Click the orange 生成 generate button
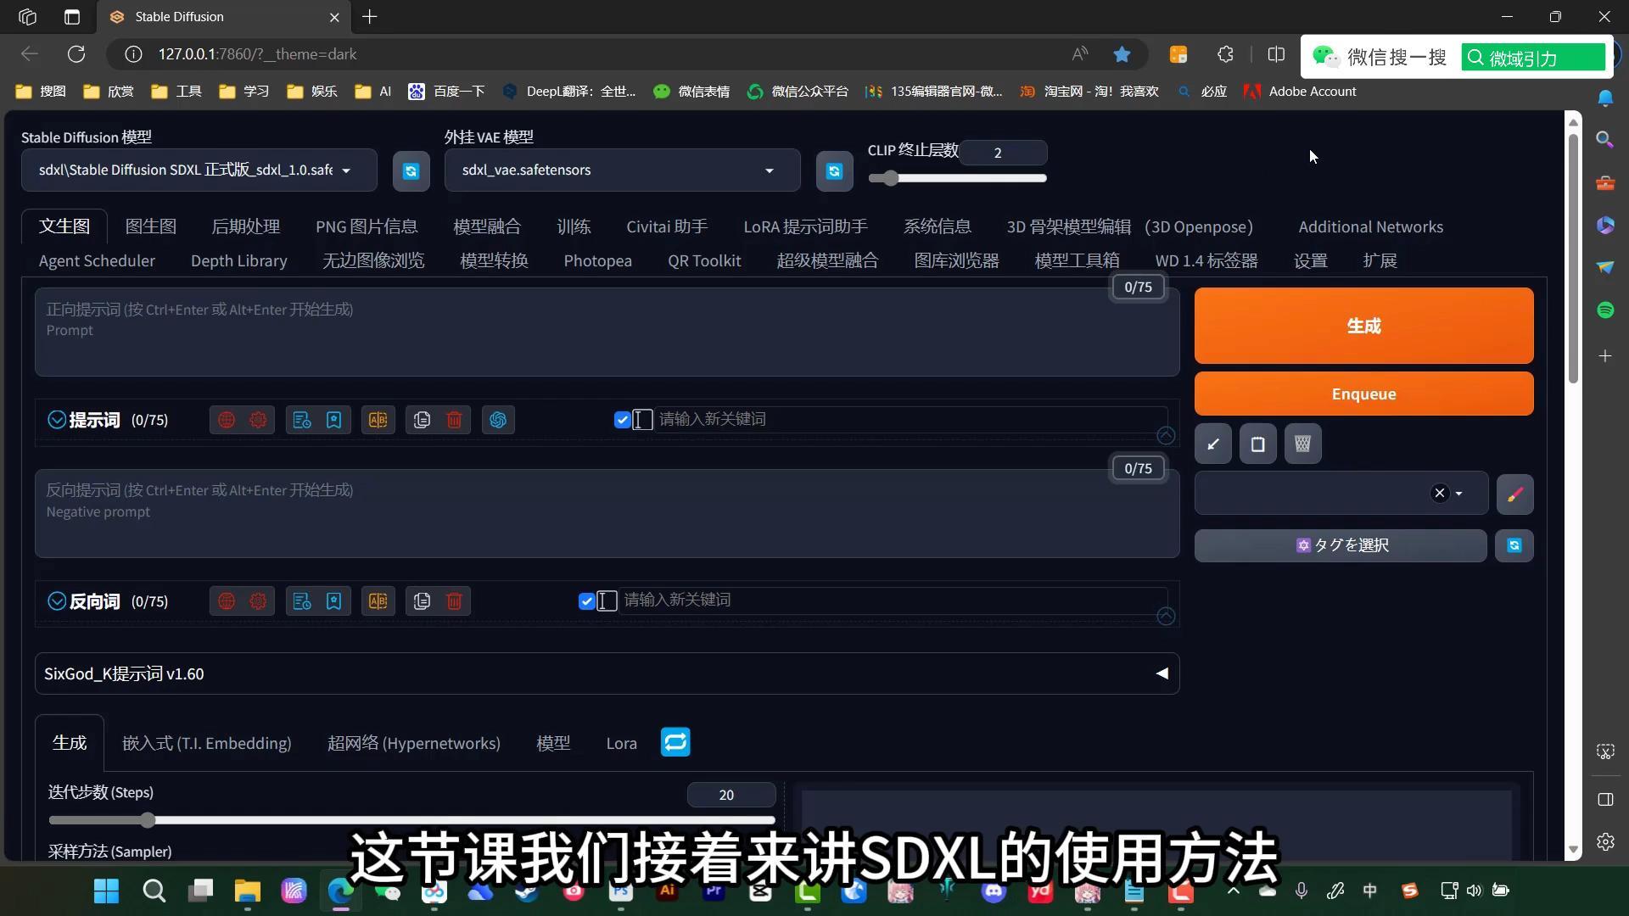The width and height of the screenshot is (1629, 916). [x=1363, y=326]
